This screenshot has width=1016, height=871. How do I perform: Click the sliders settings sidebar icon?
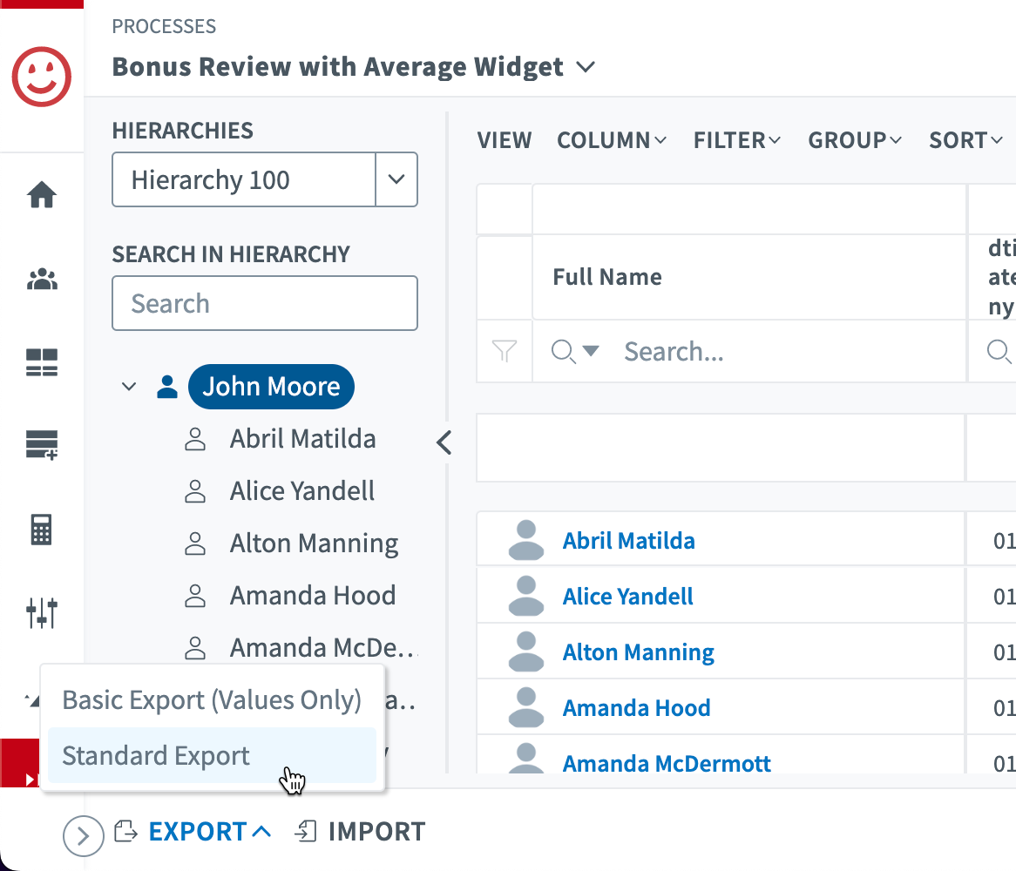[42, 613]
